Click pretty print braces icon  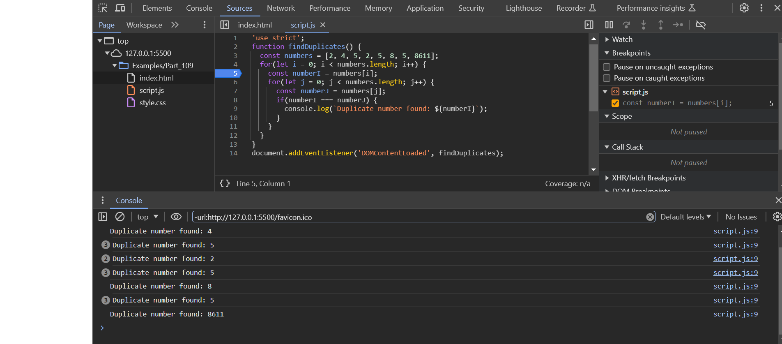(x=225, y=183)
